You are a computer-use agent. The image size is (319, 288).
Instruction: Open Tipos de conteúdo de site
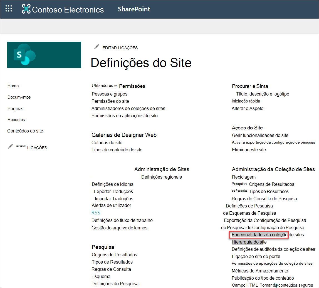tap(117, 150)
